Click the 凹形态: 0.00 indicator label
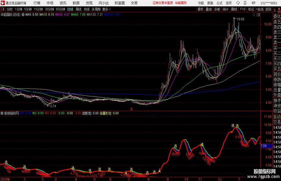Image resolution: width=281 pixels, height=181 pixels. tap(90, 113)
